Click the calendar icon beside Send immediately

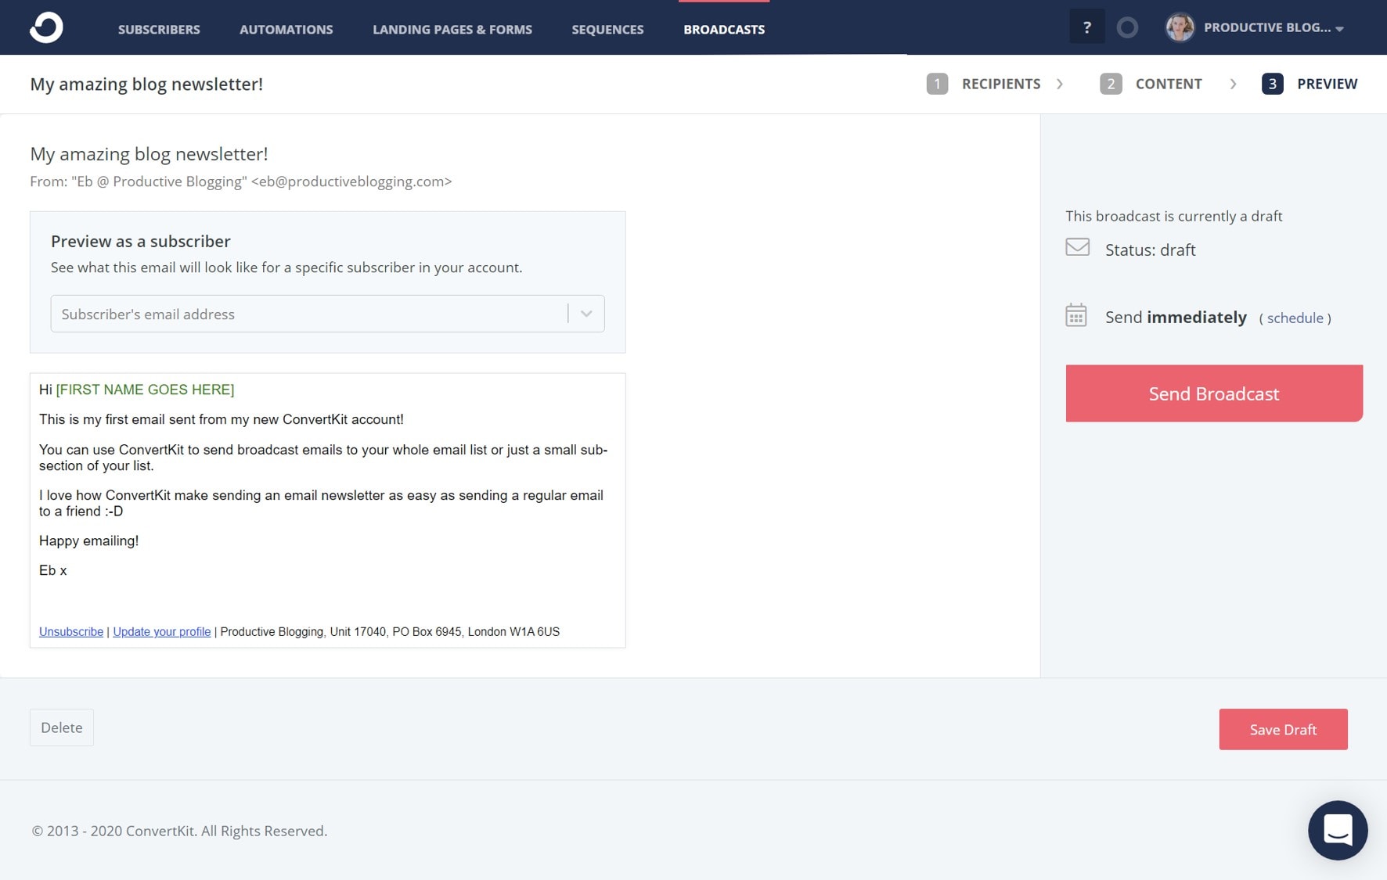[x=1076, y=315]
